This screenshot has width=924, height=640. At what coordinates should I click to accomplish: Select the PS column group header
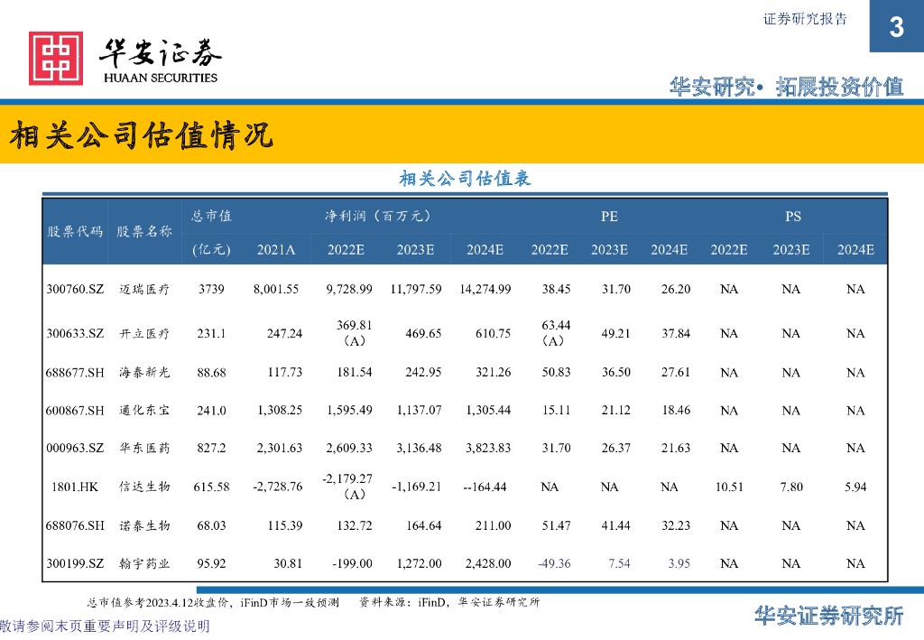[x=792, y=217]
